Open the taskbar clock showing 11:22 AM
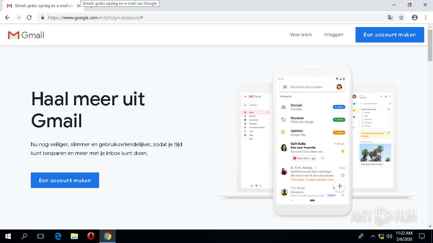 tap(404, 236)
